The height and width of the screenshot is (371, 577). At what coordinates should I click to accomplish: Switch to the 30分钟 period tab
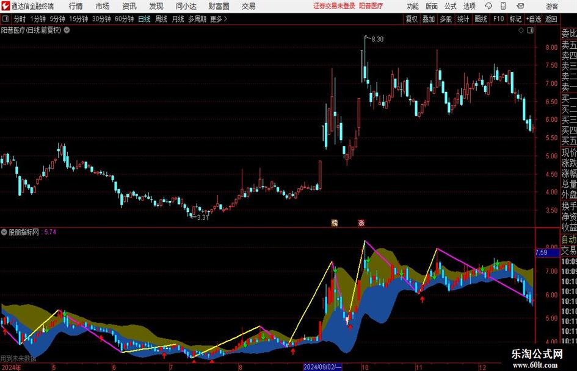coord(101,19)
